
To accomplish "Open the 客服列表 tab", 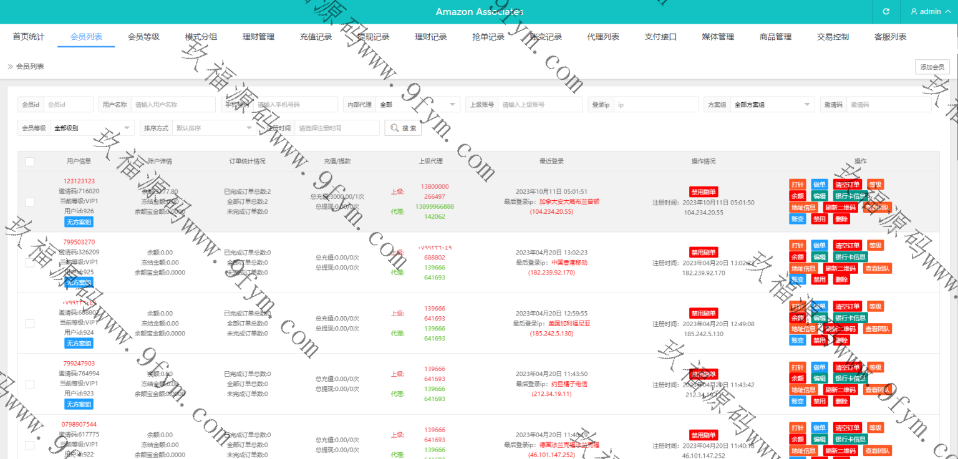I will [x=890, y=37].
